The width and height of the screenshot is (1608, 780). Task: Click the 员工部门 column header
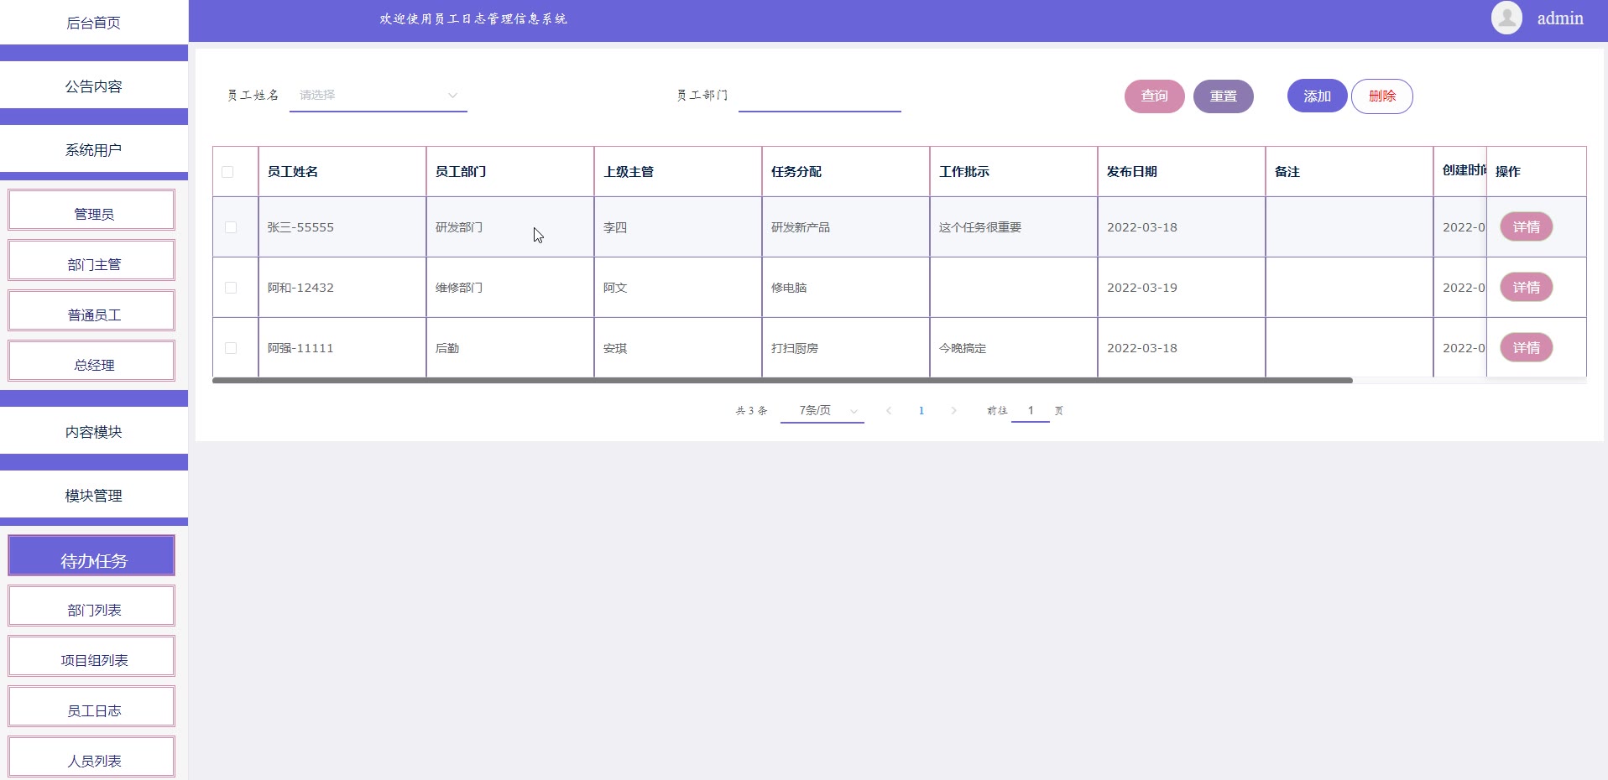coord(510,172)
